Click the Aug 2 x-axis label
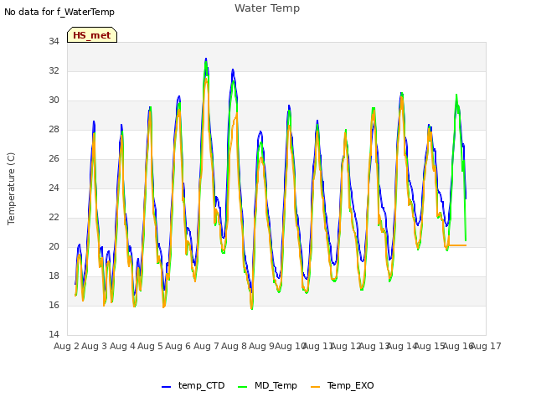 point(66,346)
